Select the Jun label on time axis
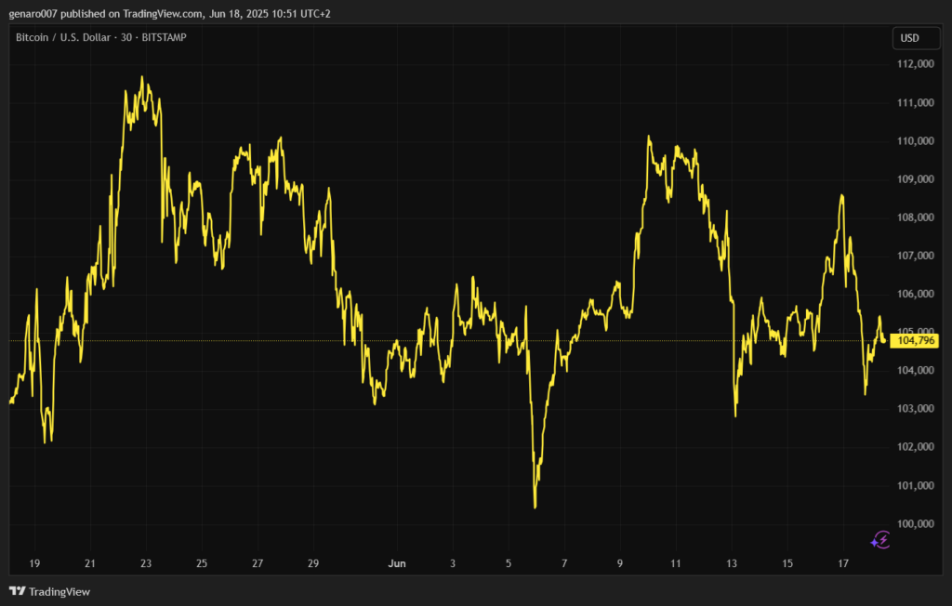 pos(397,564)
